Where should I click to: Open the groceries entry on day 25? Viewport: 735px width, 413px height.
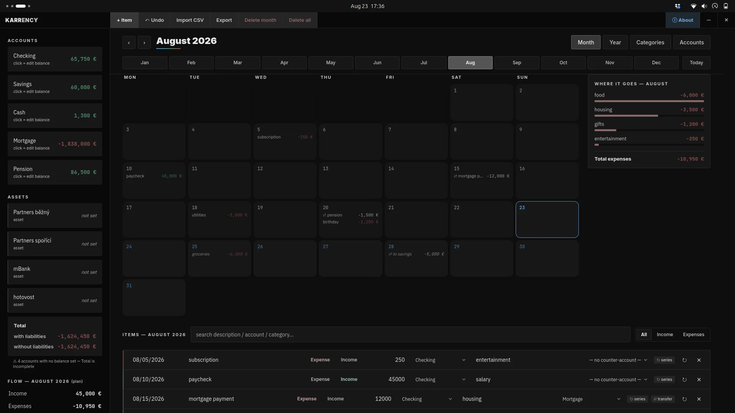220,254
